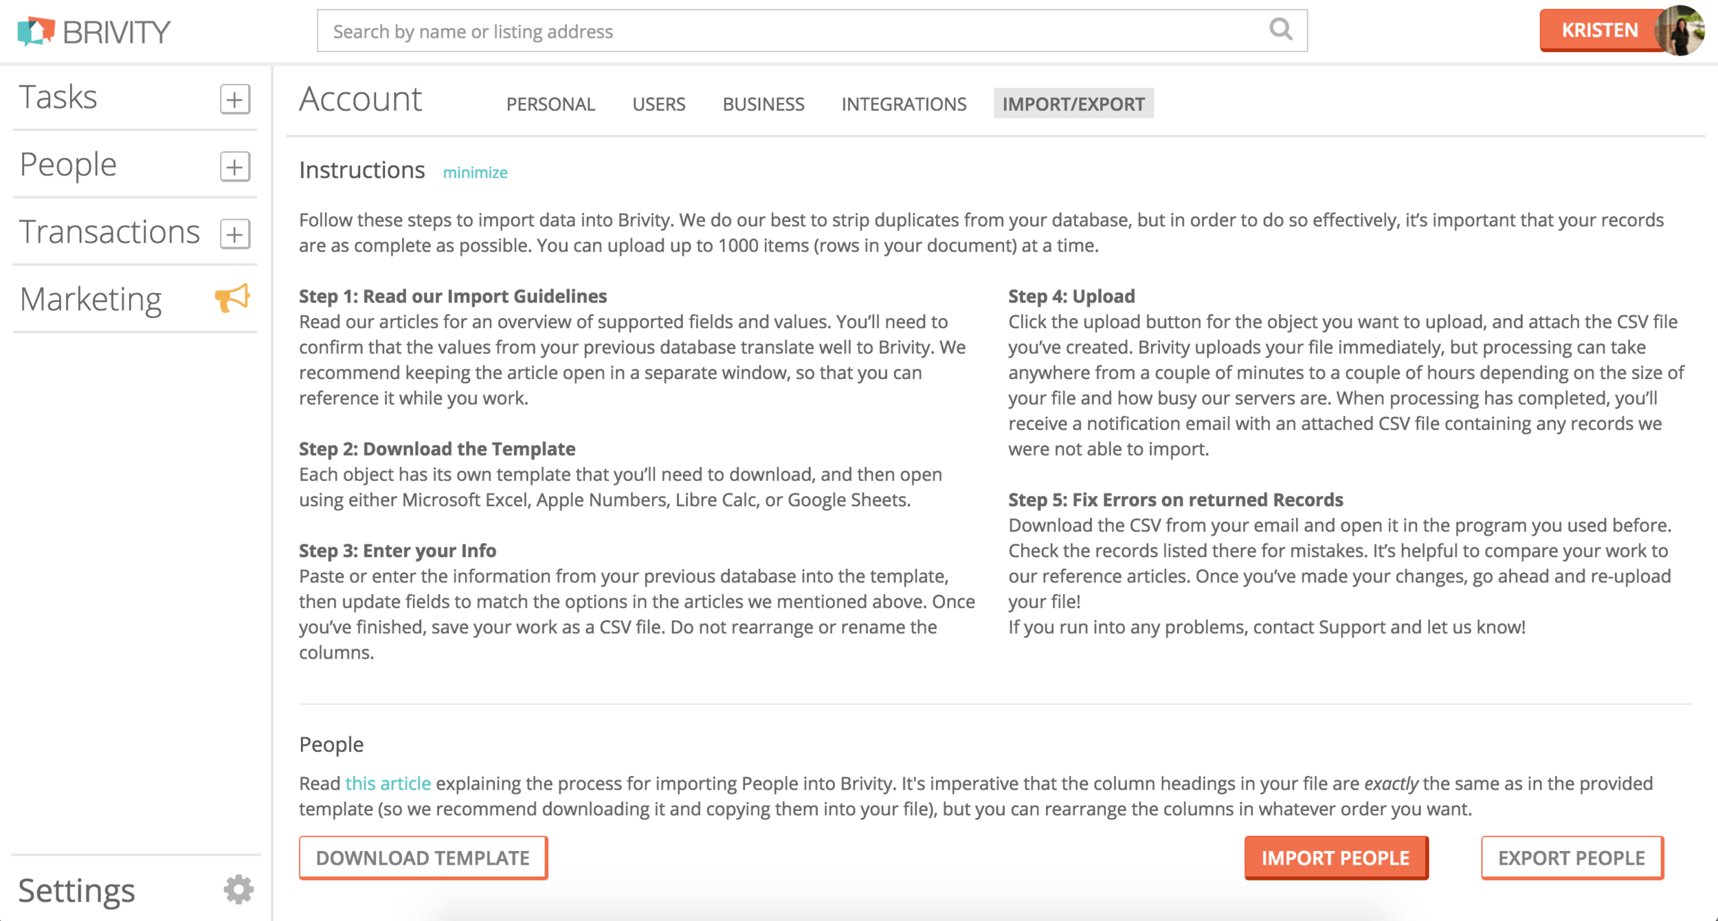Click the IMPORT PEOPLE button
Image resolution: width=1718 pixels, height=921 pixels.
pos(1335,857)
